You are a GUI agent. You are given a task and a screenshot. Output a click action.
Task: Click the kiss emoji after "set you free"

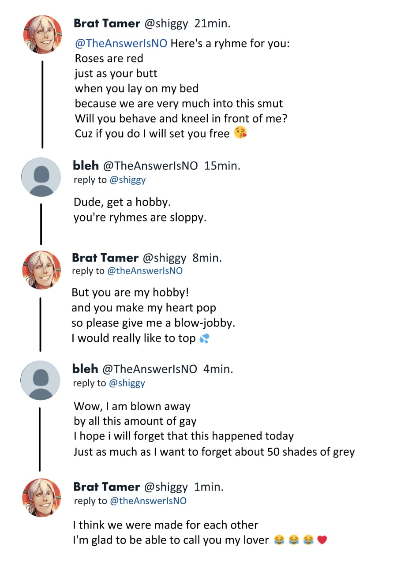coord(240,132)
